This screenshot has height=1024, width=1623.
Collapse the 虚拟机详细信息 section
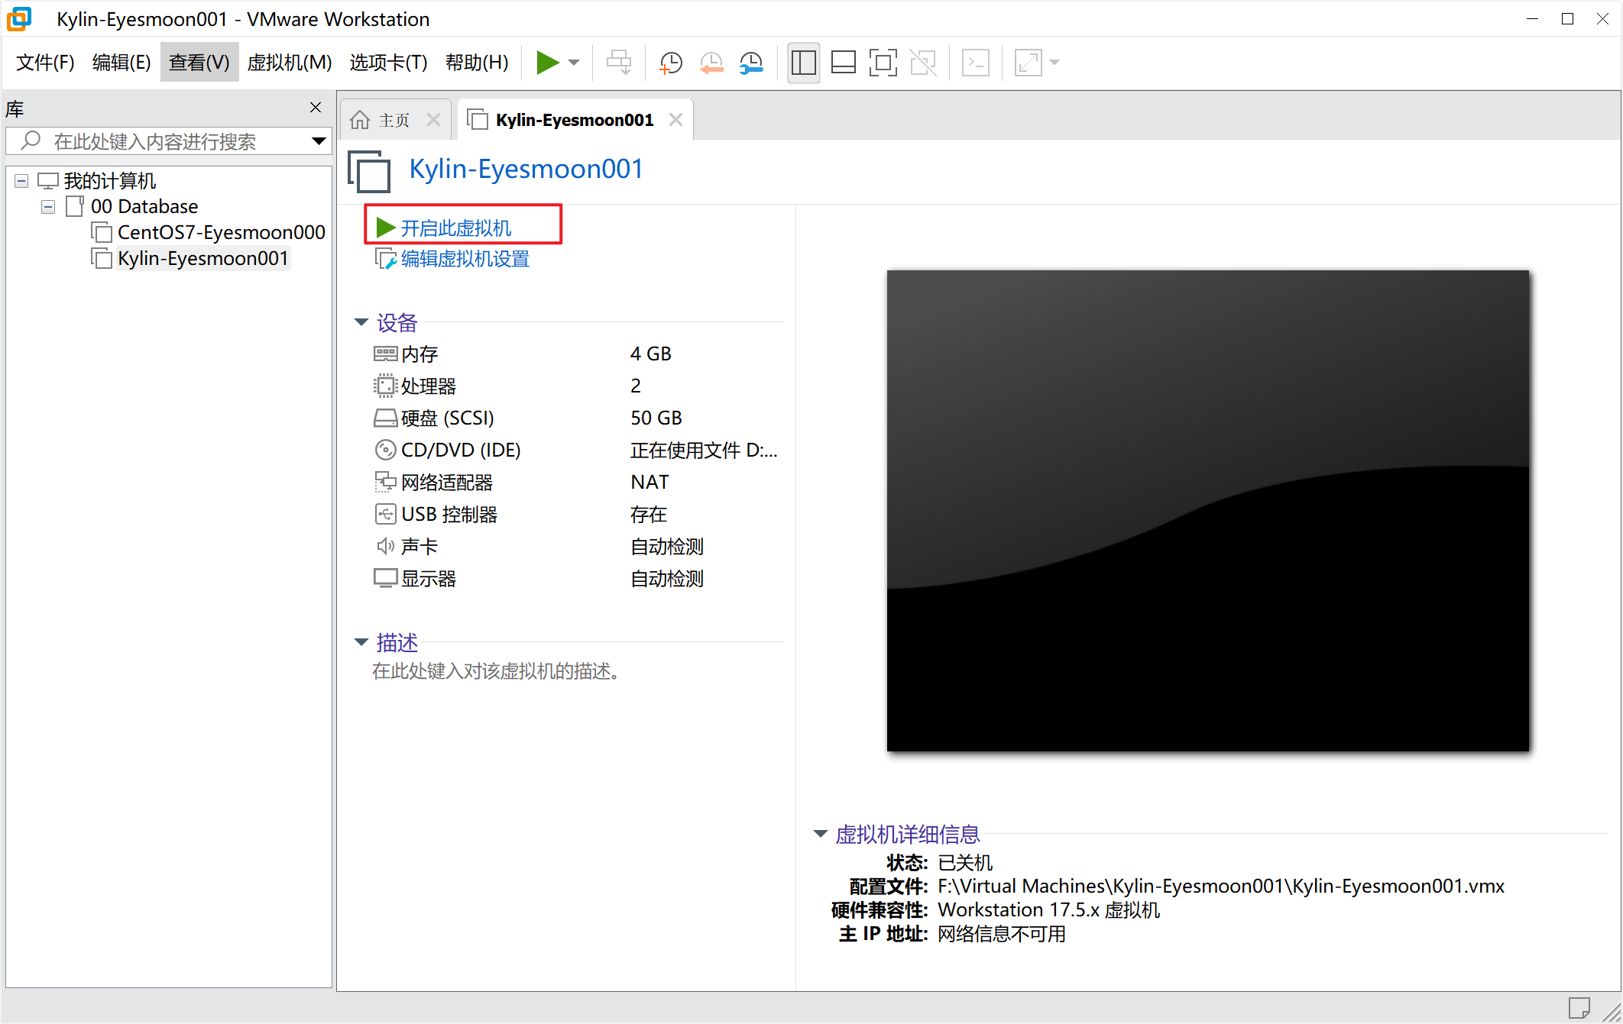pos(821,834)
